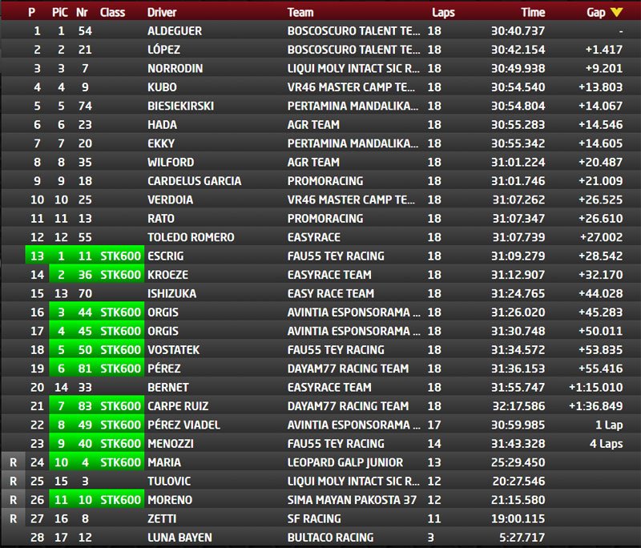Click the R marker on TULOVIC row

tap(12, 481)
